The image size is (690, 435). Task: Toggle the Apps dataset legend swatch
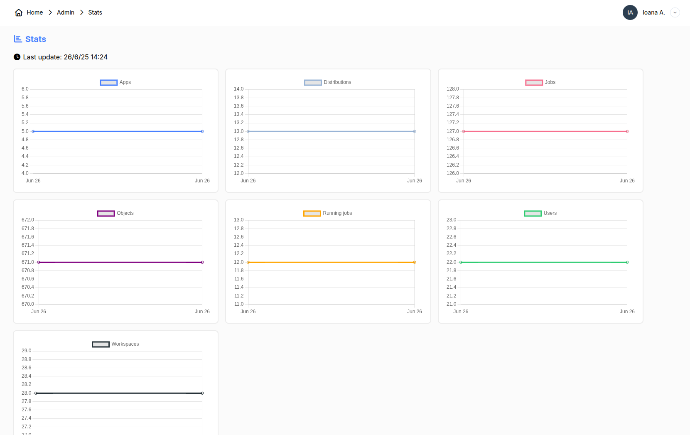tap(108, 83)
